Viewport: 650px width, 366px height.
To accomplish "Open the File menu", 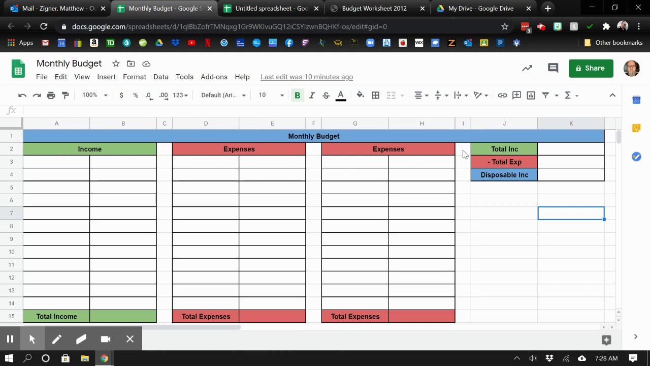I will (x=42, y=77).
